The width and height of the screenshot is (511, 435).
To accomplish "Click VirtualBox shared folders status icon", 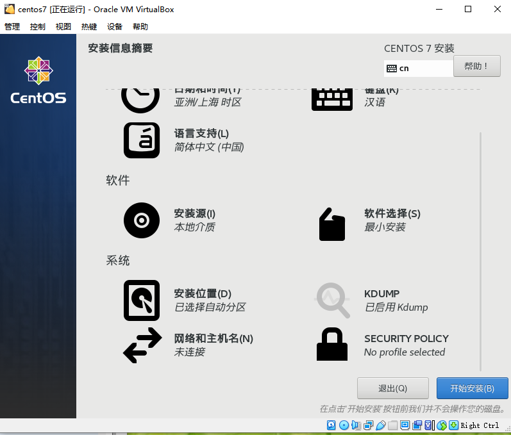I will (392, 425).
